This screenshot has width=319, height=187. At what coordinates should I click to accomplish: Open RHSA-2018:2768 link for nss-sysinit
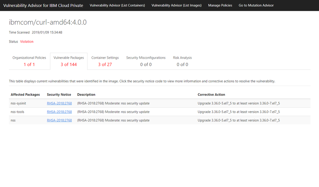pos(59,103)
